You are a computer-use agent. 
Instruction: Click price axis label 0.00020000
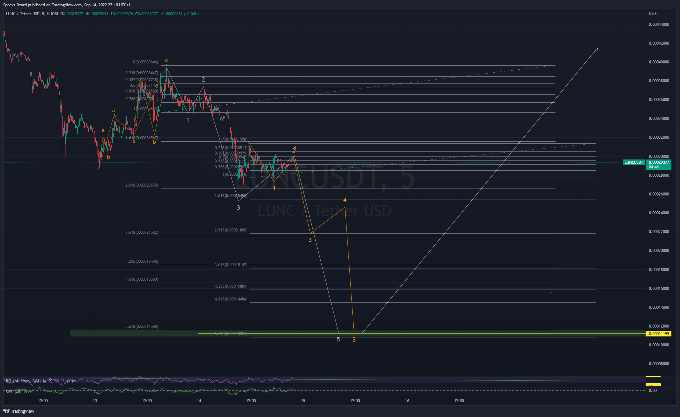[x=659, y=251]
